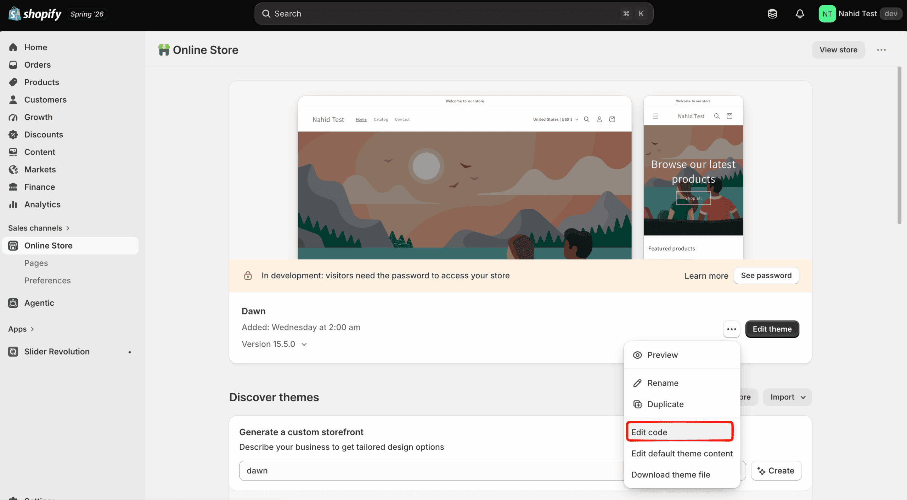
Task: Click the Slider Revolution app icon
Action: [x=13, y=352]
